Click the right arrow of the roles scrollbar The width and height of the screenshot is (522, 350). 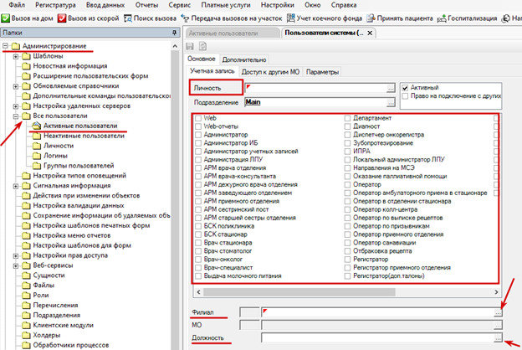point(496,292)
